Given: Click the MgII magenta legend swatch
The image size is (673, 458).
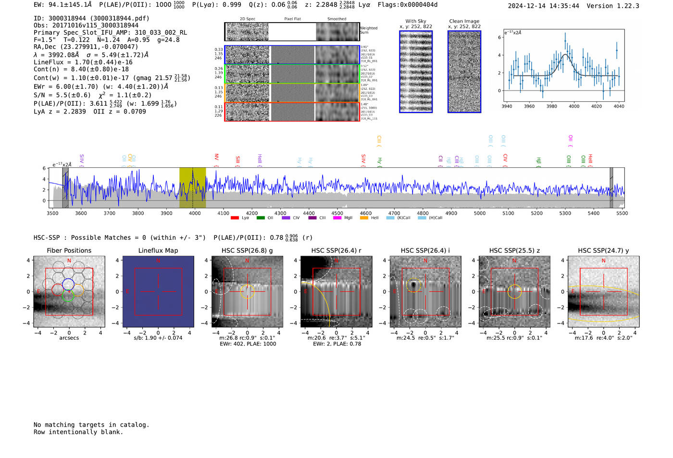Looking at the screenshot, I should pyautogui.click(x=337, y=218).
